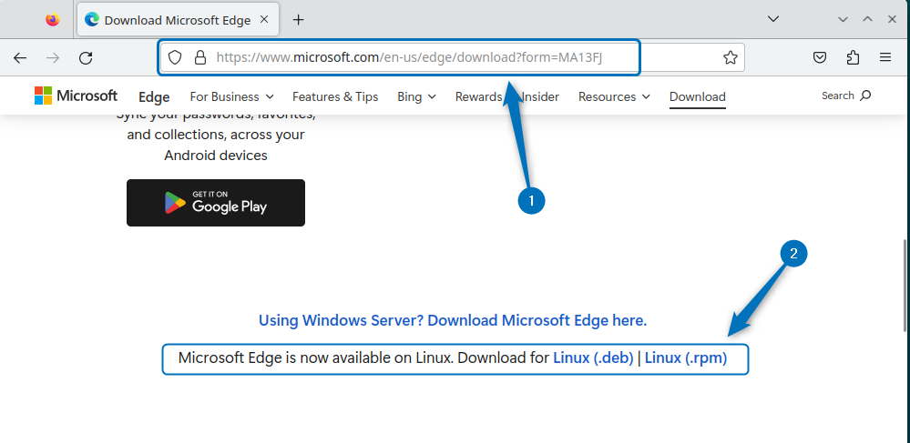910x443 pixels.
Task: Open Firefox application hamburger menu
Action: click(x=885, y=57)
